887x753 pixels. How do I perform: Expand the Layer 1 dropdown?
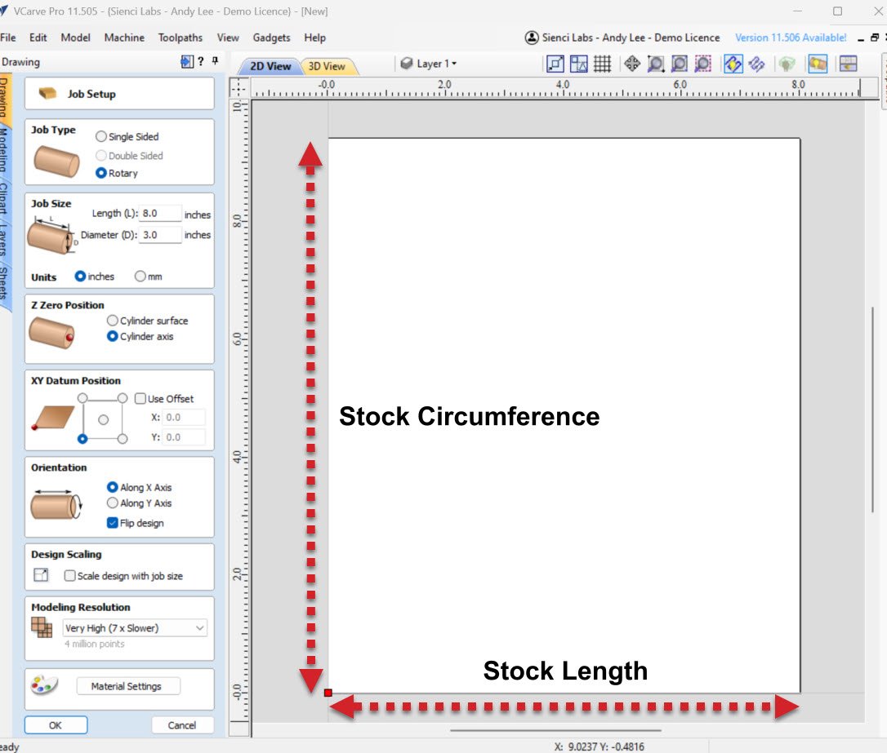(429, 64)
